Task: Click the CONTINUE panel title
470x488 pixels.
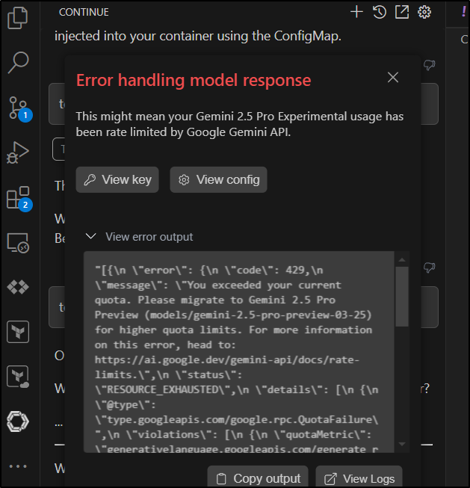Action: click(x=84, y=12)
